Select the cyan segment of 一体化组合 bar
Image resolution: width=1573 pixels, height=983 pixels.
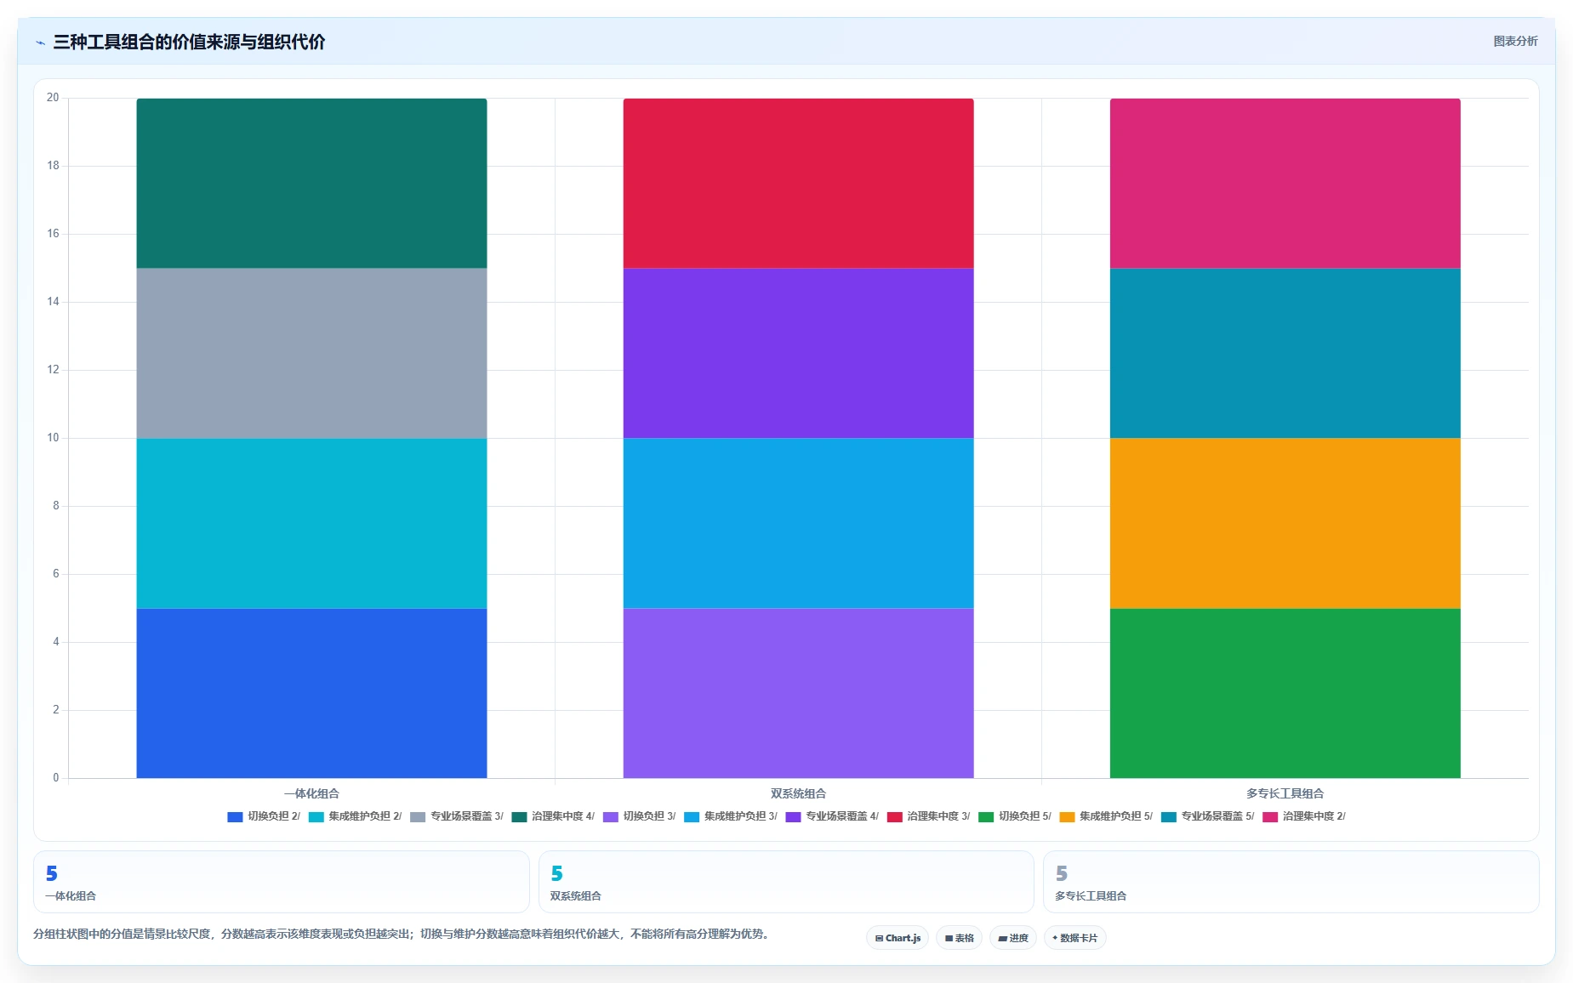[311, 523]
